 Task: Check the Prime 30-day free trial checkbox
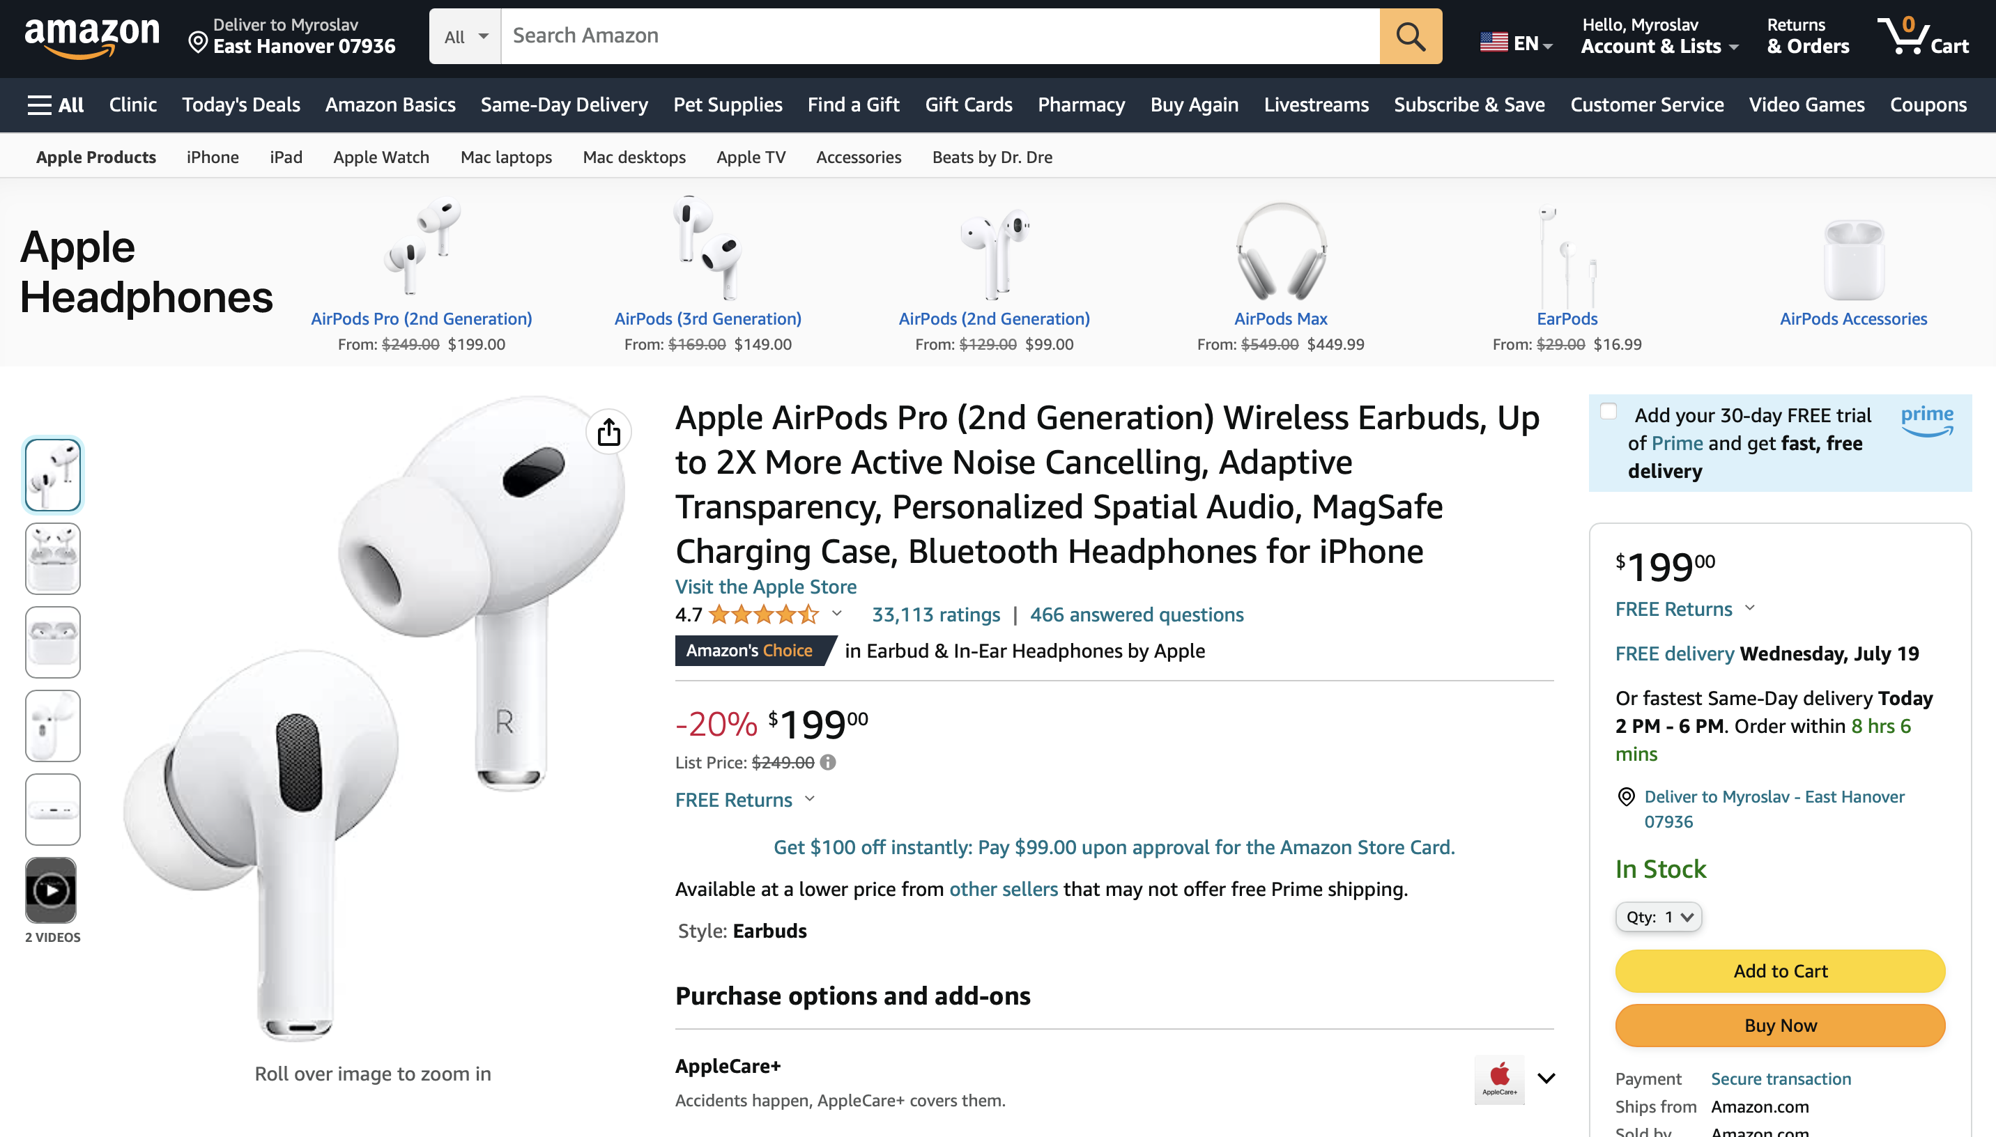(1608, 412)
